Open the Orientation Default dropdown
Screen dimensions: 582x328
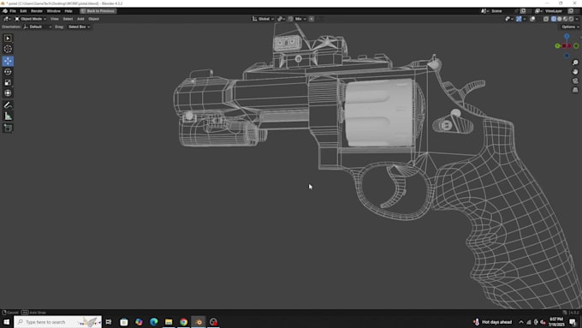point(37,27)
